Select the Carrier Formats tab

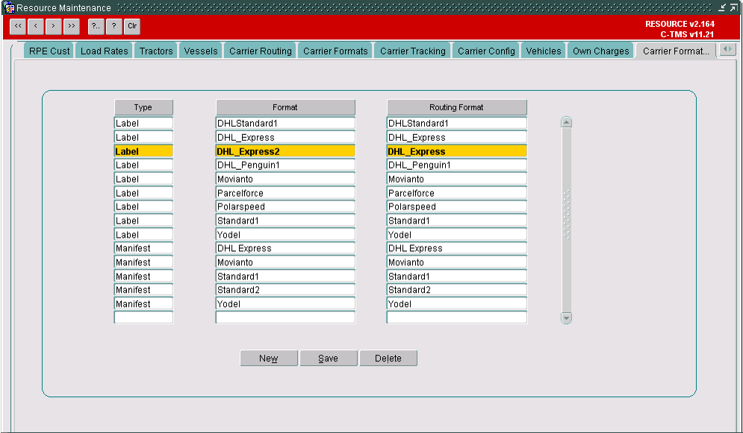(x=335, y=51)
